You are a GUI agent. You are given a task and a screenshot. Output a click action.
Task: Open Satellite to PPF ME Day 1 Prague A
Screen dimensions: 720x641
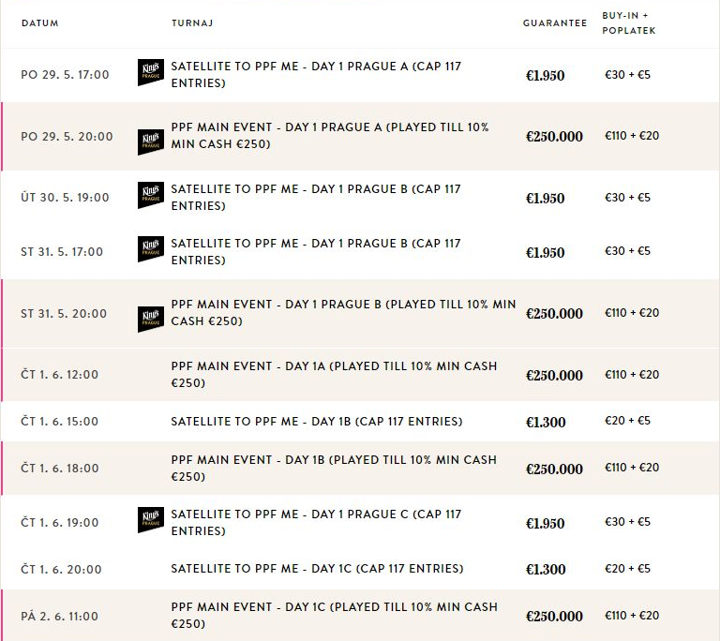pyautogui.click(x=316, y=74)
